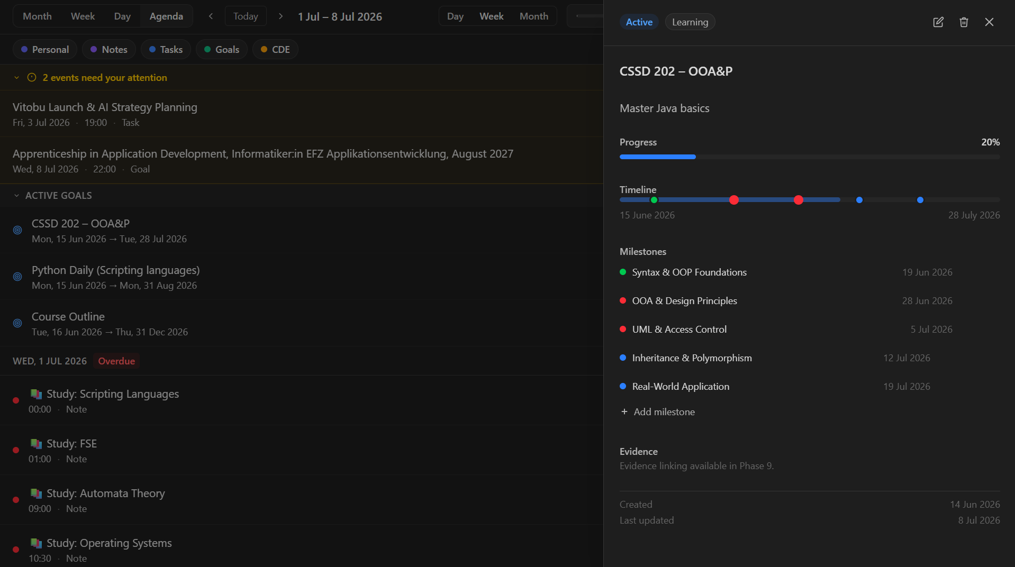Click books icon of Study: FSE
The image size is (1015, 567).
pyautogui.click(x=36, y=444)
